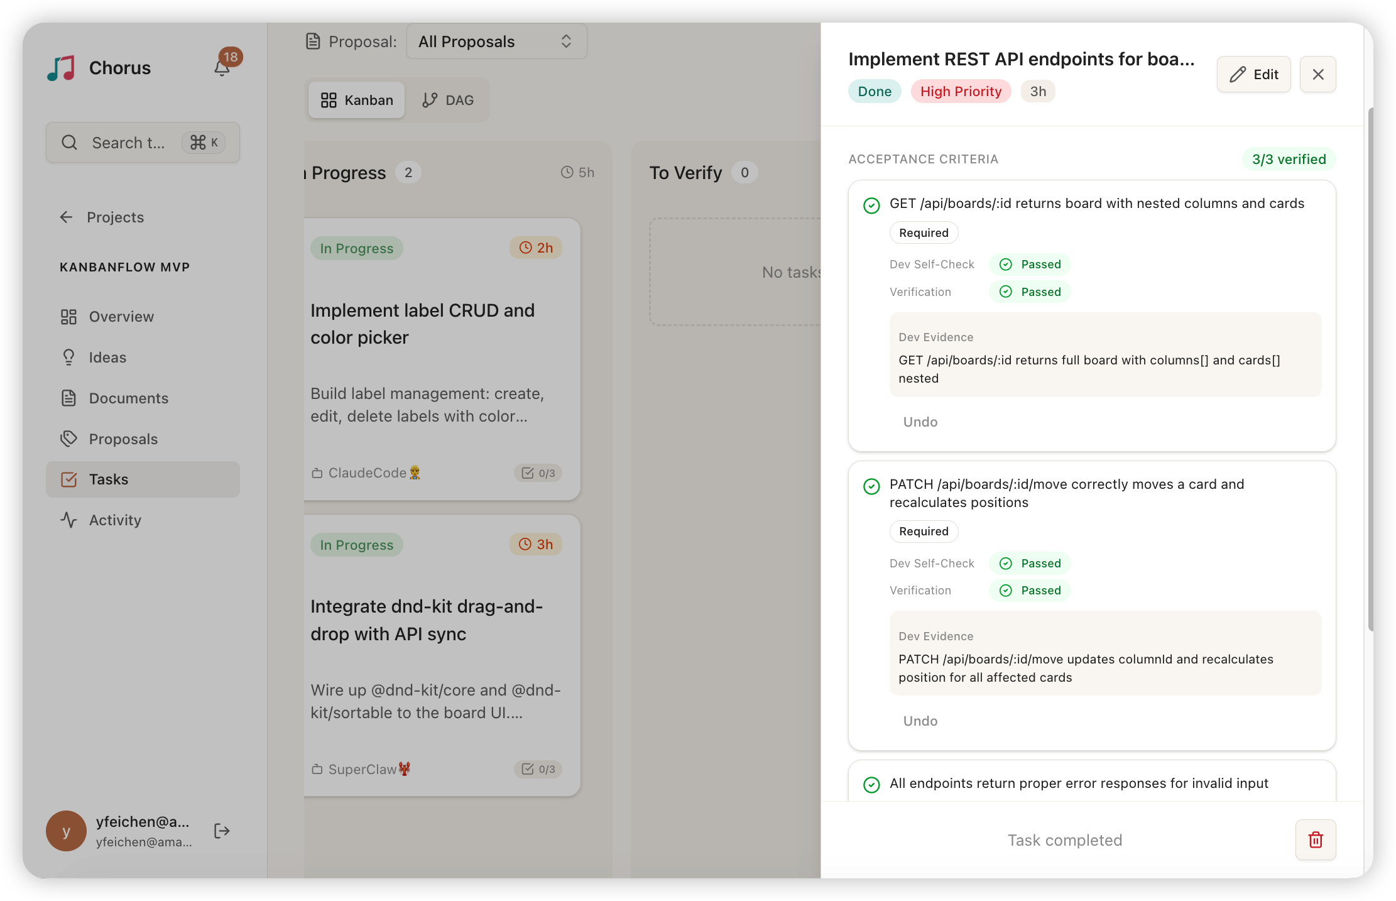Click the red trash delete icon
The height and width of the screenshot is (901, 1396).
pyautogui.click(x=1315, y=839)
